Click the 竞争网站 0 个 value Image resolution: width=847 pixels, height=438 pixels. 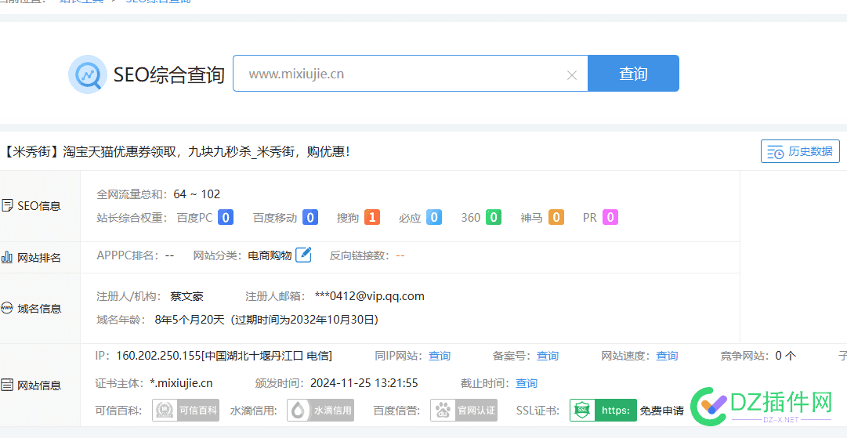point(785,356)
